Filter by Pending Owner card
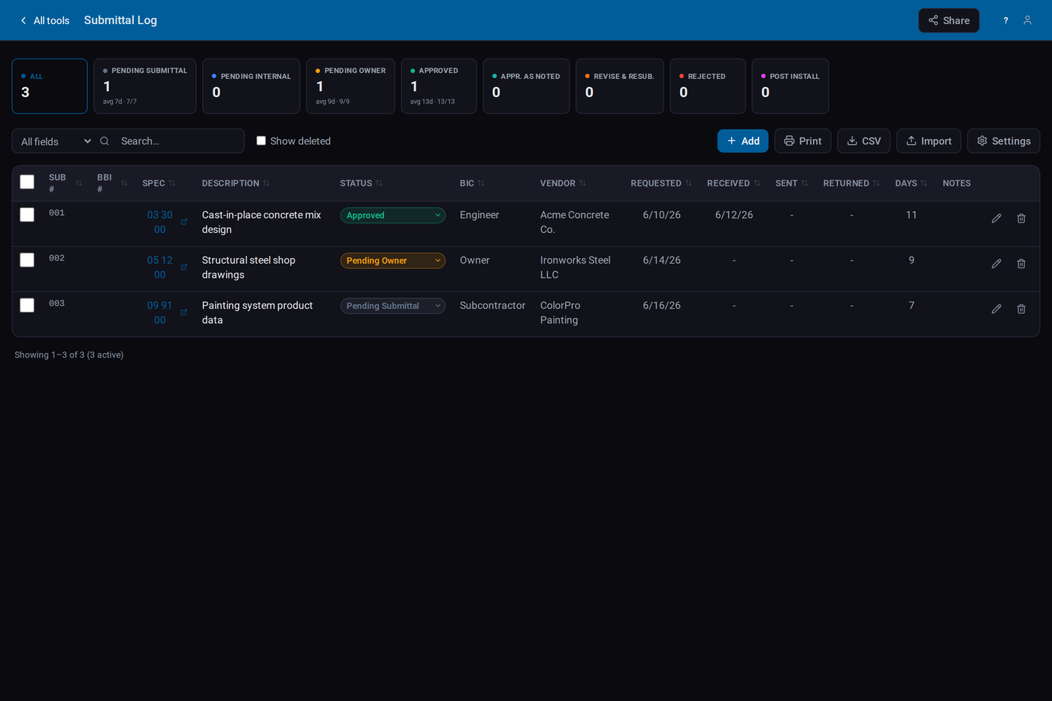 [350, 86]
